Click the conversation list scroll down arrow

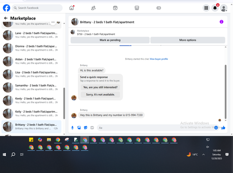(64, 134)
